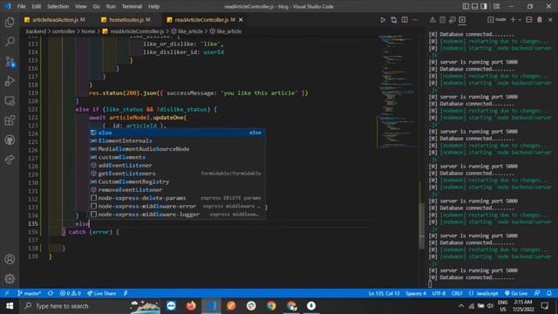
Task: Open Go menu
Action: (96, 6)
